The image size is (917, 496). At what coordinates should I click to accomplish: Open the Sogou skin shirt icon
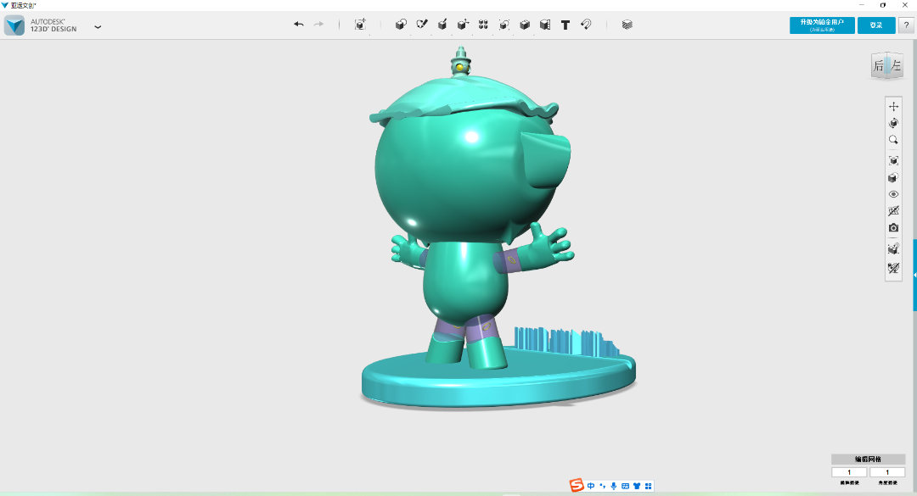[x=637, y=486]
